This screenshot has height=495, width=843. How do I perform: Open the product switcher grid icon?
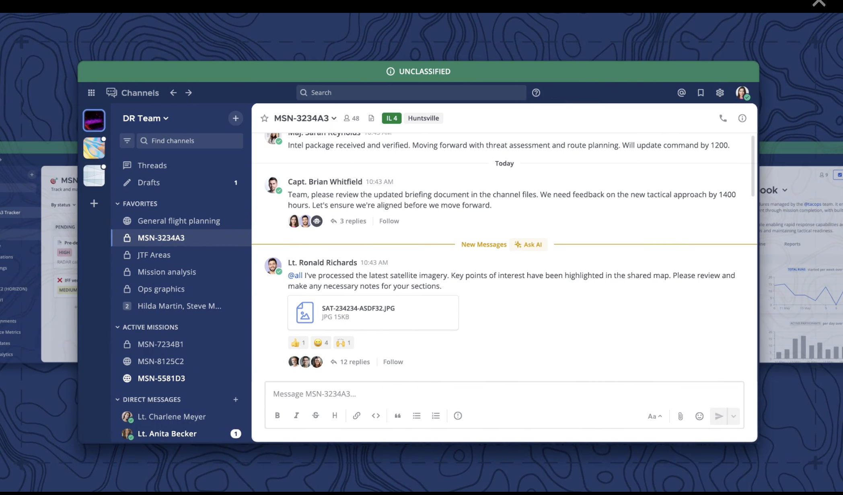91,93
